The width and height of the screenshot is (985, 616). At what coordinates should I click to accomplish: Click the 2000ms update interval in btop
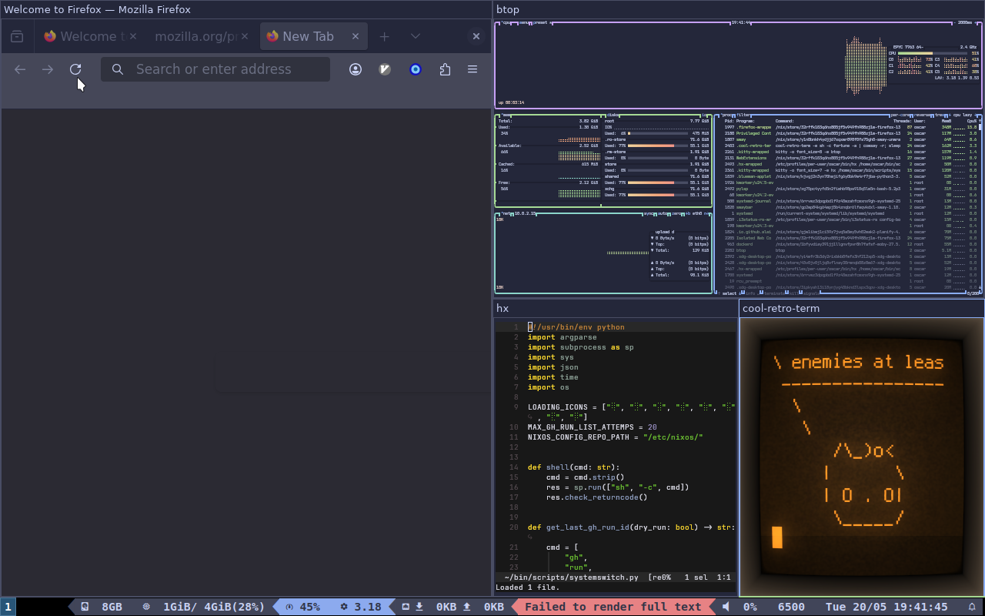point(965,23)
